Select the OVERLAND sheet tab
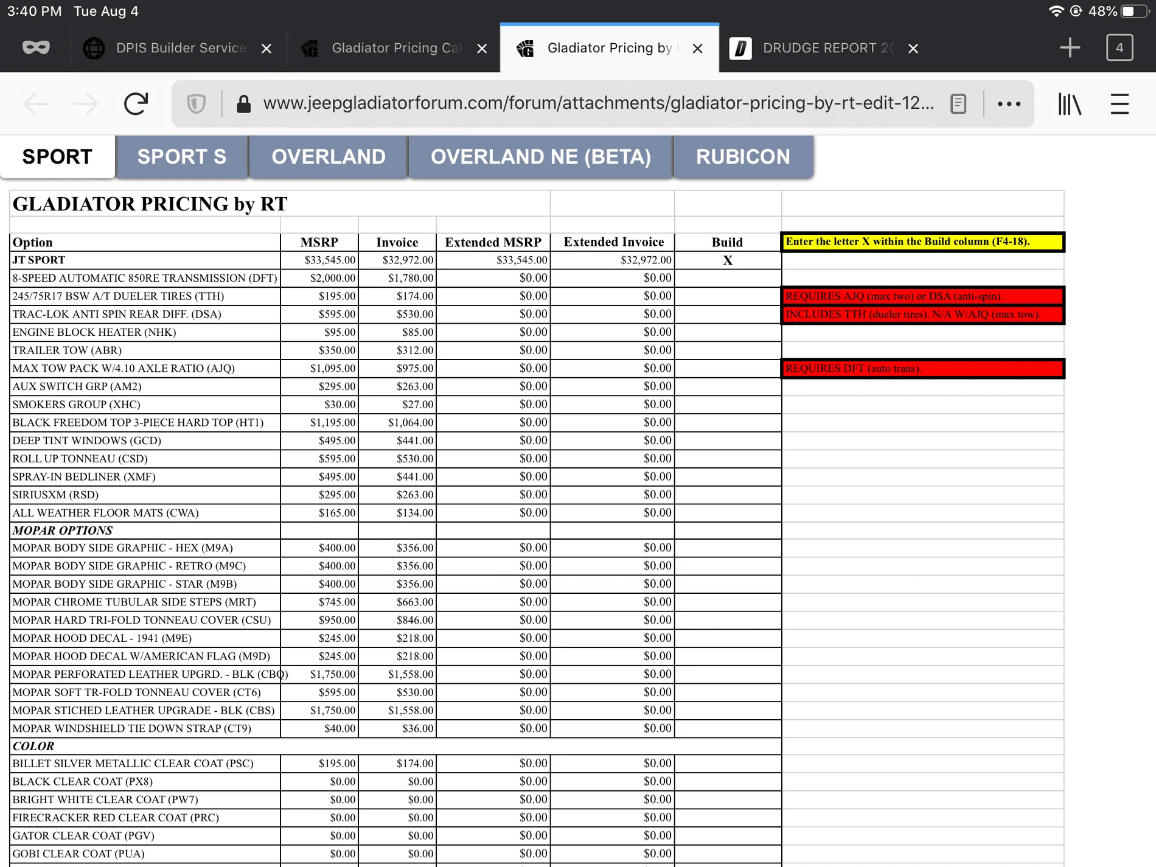This screenshot has width=1156, height=867. pyautogui.click(x=329, y=157)
